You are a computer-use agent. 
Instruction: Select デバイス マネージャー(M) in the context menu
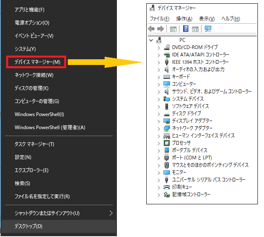click(x=37, y=62)
